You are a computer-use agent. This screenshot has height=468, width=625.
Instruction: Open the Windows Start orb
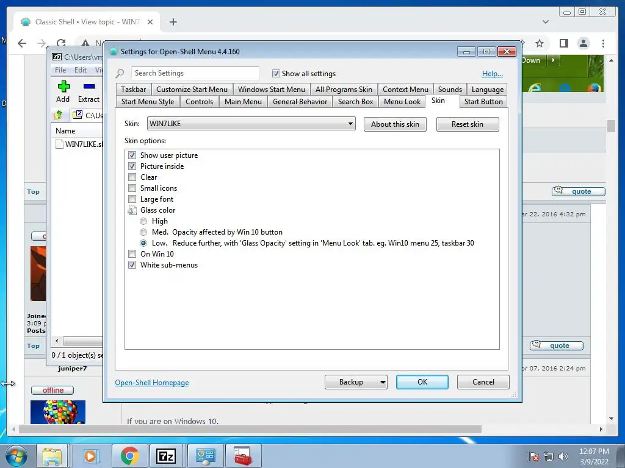coord(16,456)
